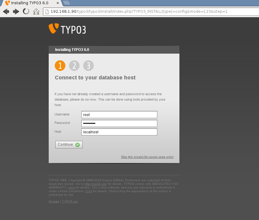Open the http://typo3.org/ footer link
The image size is (259, 220).
[x=95, y=184]
